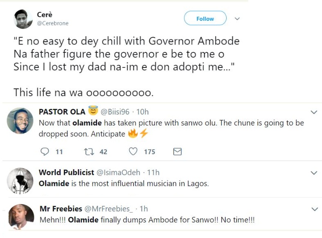Expand World Publicist tweet options menu
This screenshot has height=238, width=322.
[314, 173]
